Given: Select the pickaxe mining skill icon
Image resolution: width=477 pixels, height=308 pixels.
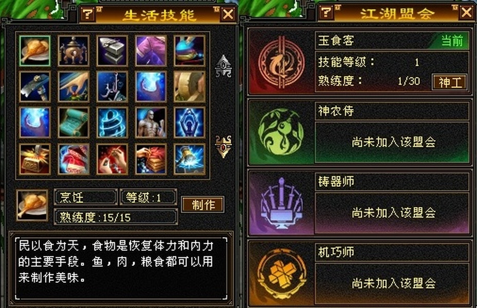Looking at the screenshot, I should (34, 87).
